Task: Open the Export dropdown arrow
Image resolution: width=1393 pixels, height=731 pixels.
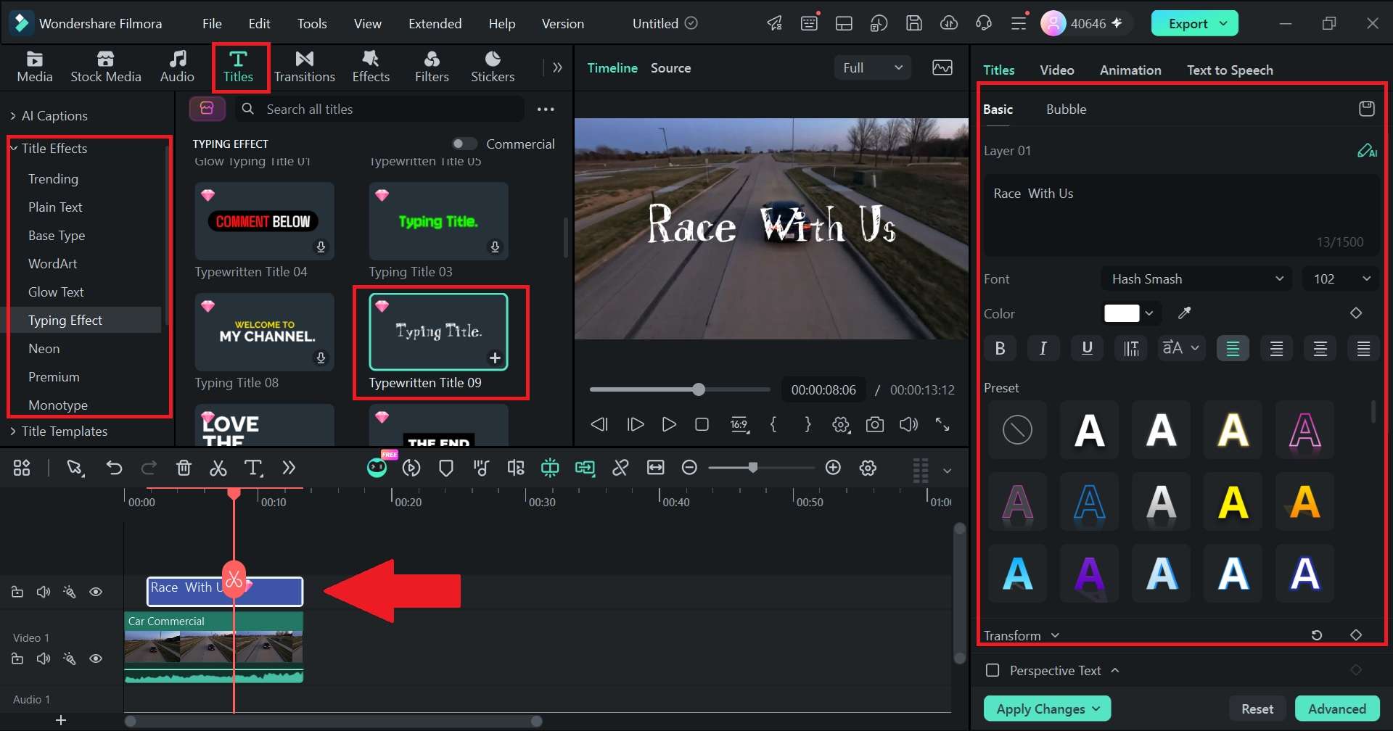Action: (x=1223, y=23)
